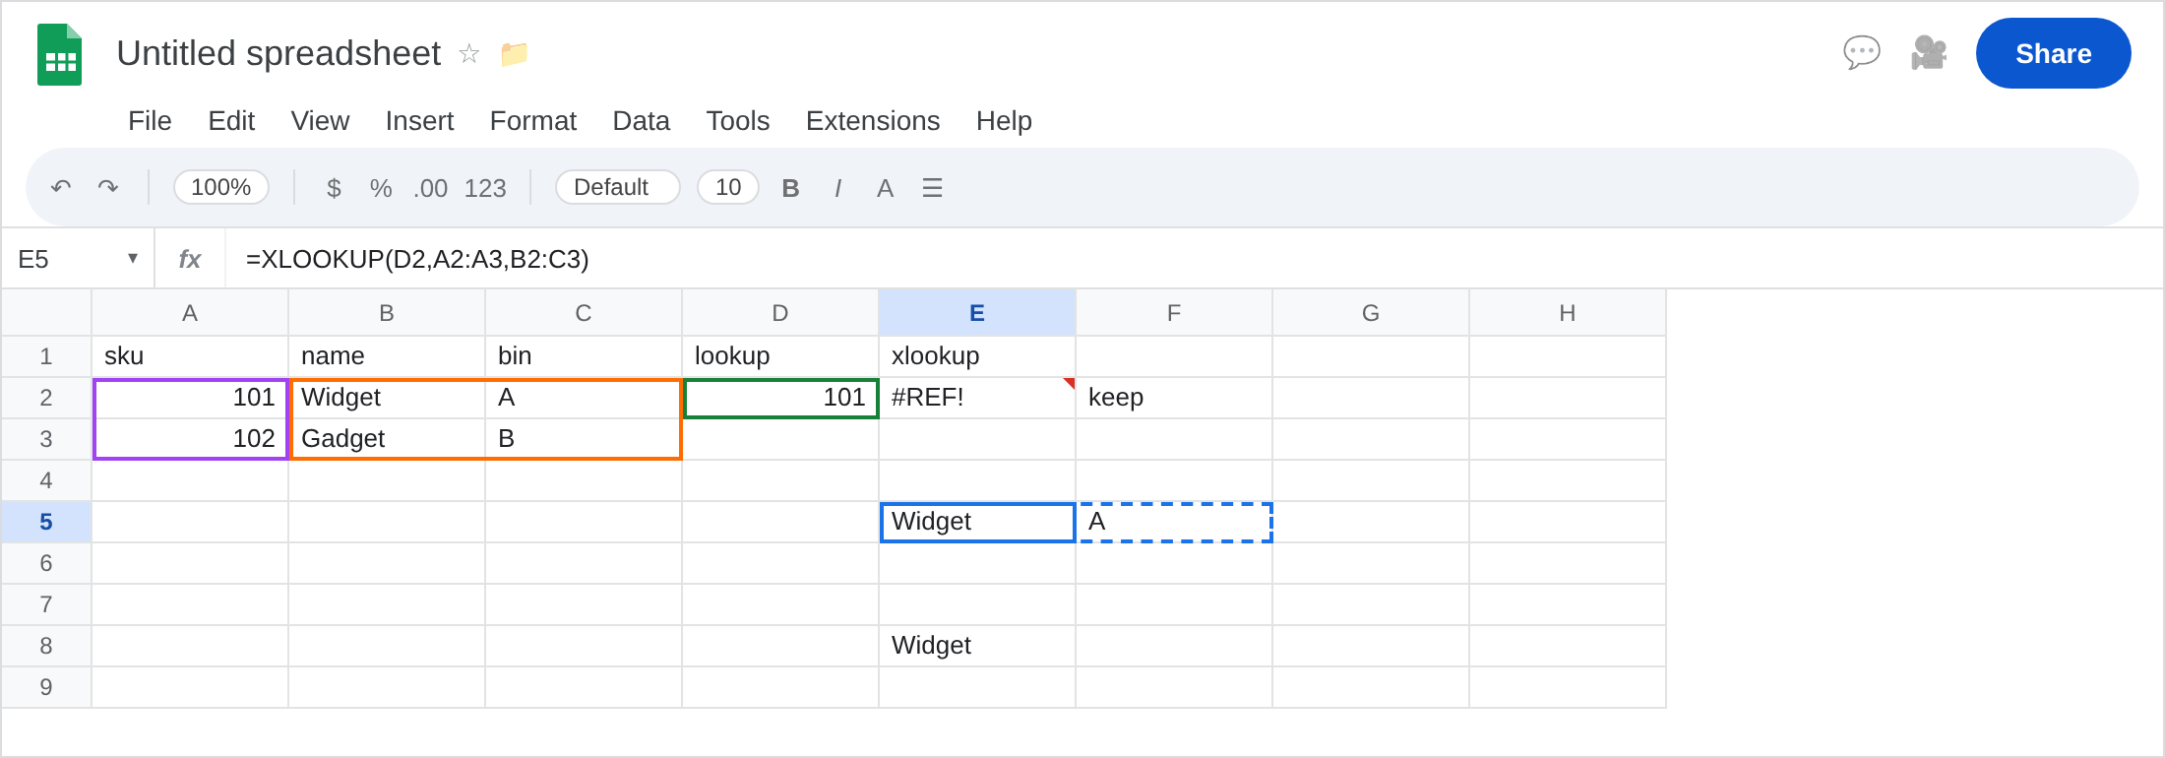Select column A header
This screenshot has height=758, width=2165.
tap(190, 313)
